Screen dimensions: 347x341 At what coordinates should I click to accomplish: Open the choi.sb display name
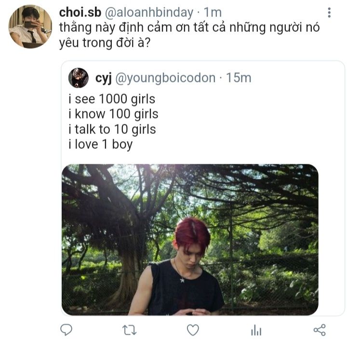pyautogui.click(x=80, y=13)
